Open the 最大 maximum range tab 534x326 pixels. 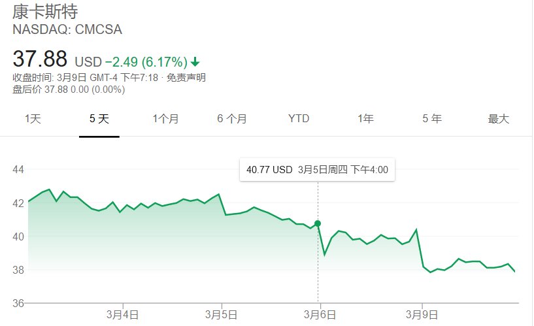coord(498,119)
